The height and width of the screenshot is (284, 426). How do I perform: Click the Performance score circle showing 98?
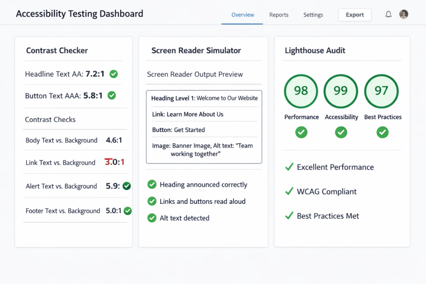[x=301, y=91]
